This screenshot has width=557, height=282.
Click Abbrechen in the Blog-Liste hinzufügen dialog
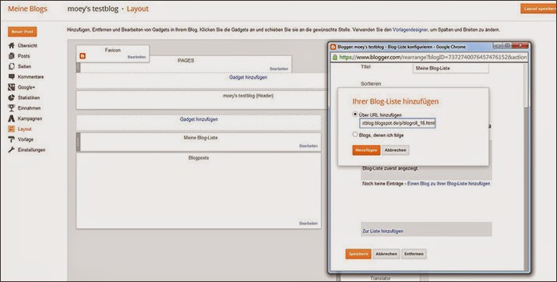396,150
